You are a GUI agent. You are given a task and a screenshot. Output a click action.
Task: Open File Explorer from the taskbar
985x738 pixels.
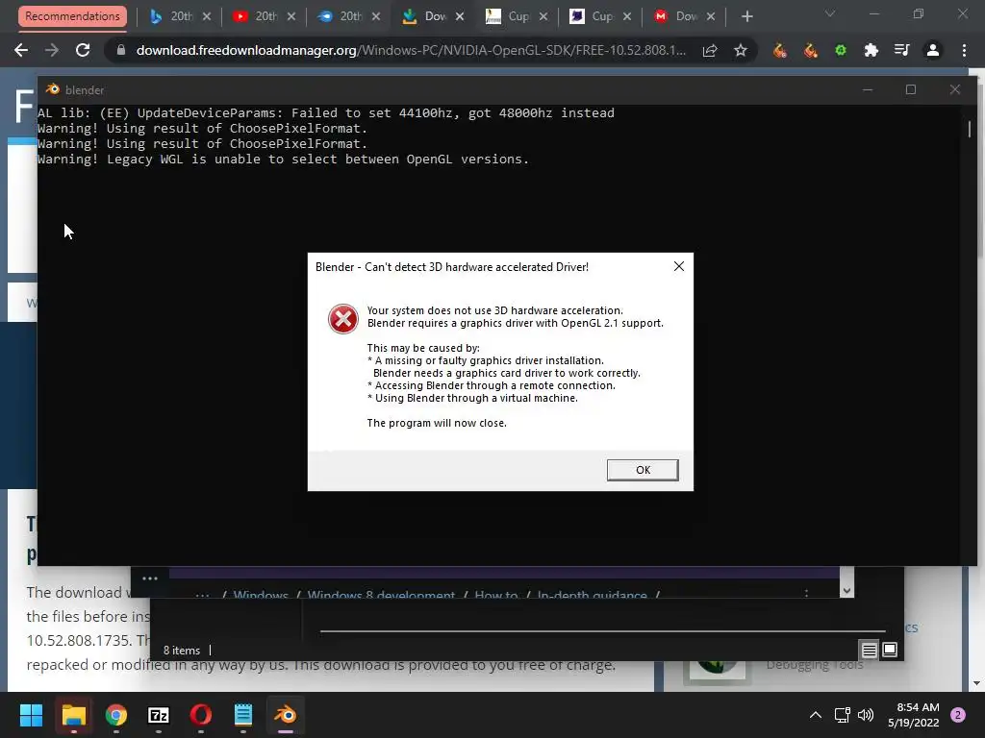point(73,715)
